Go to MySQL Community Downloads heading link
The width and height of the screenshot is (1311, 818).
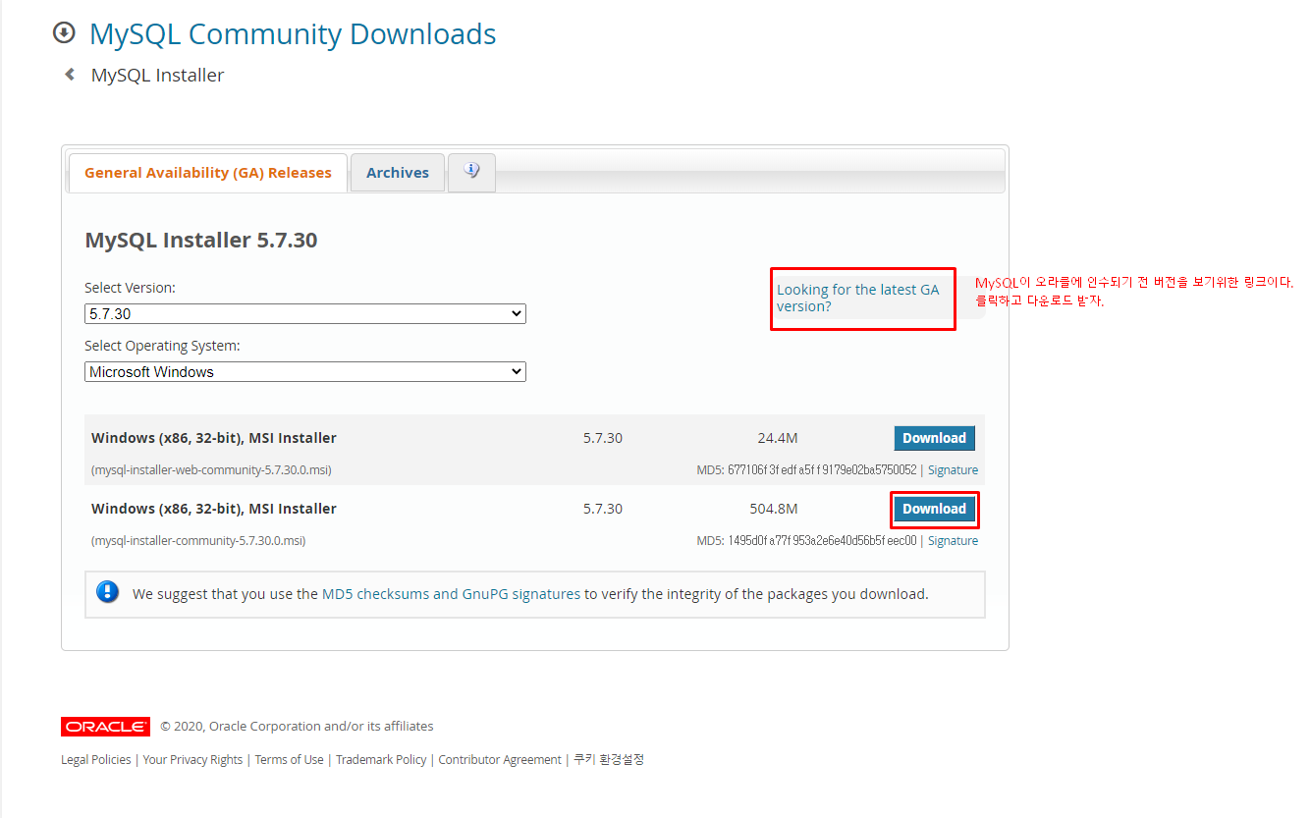pyautogui.click(x=293, y=34)
